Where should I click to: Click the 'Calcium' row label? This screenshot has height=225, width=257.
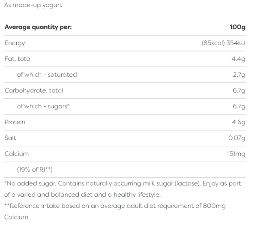[x=17, y=154]
